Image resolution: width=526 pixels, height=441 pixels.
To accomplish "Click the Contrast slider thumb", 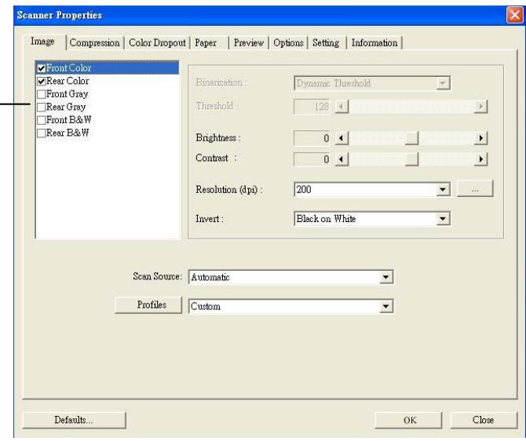I will coord(411,159).
